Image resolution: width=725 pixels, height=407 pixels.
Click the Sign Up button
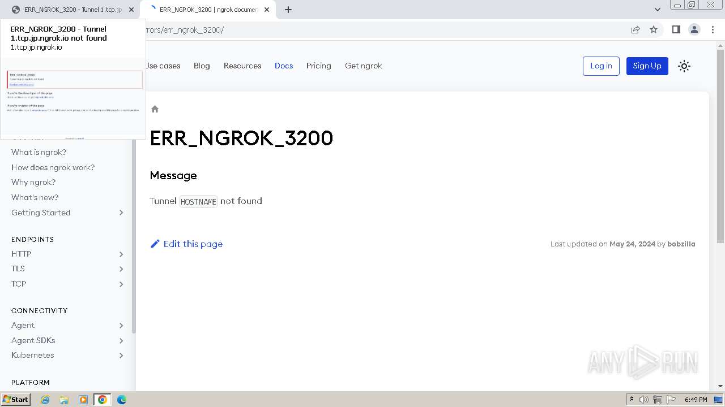click(x=647, y=66)
